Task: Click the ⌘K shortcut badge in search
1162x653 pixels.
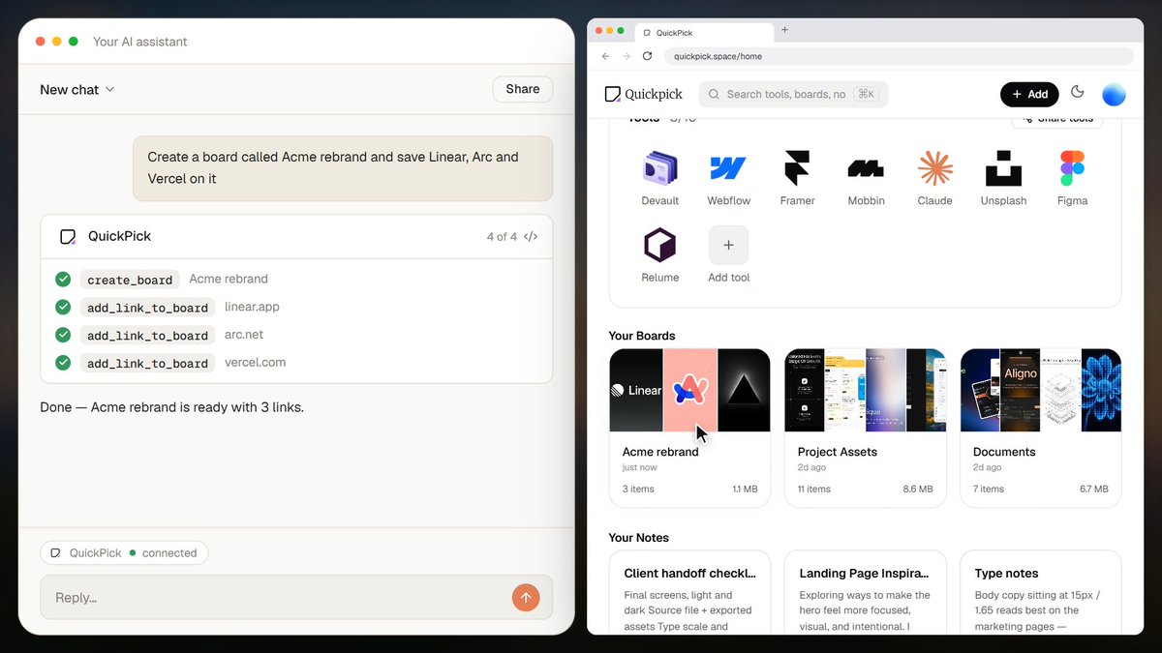Action: pyautogui.click(x=867, y=94)
